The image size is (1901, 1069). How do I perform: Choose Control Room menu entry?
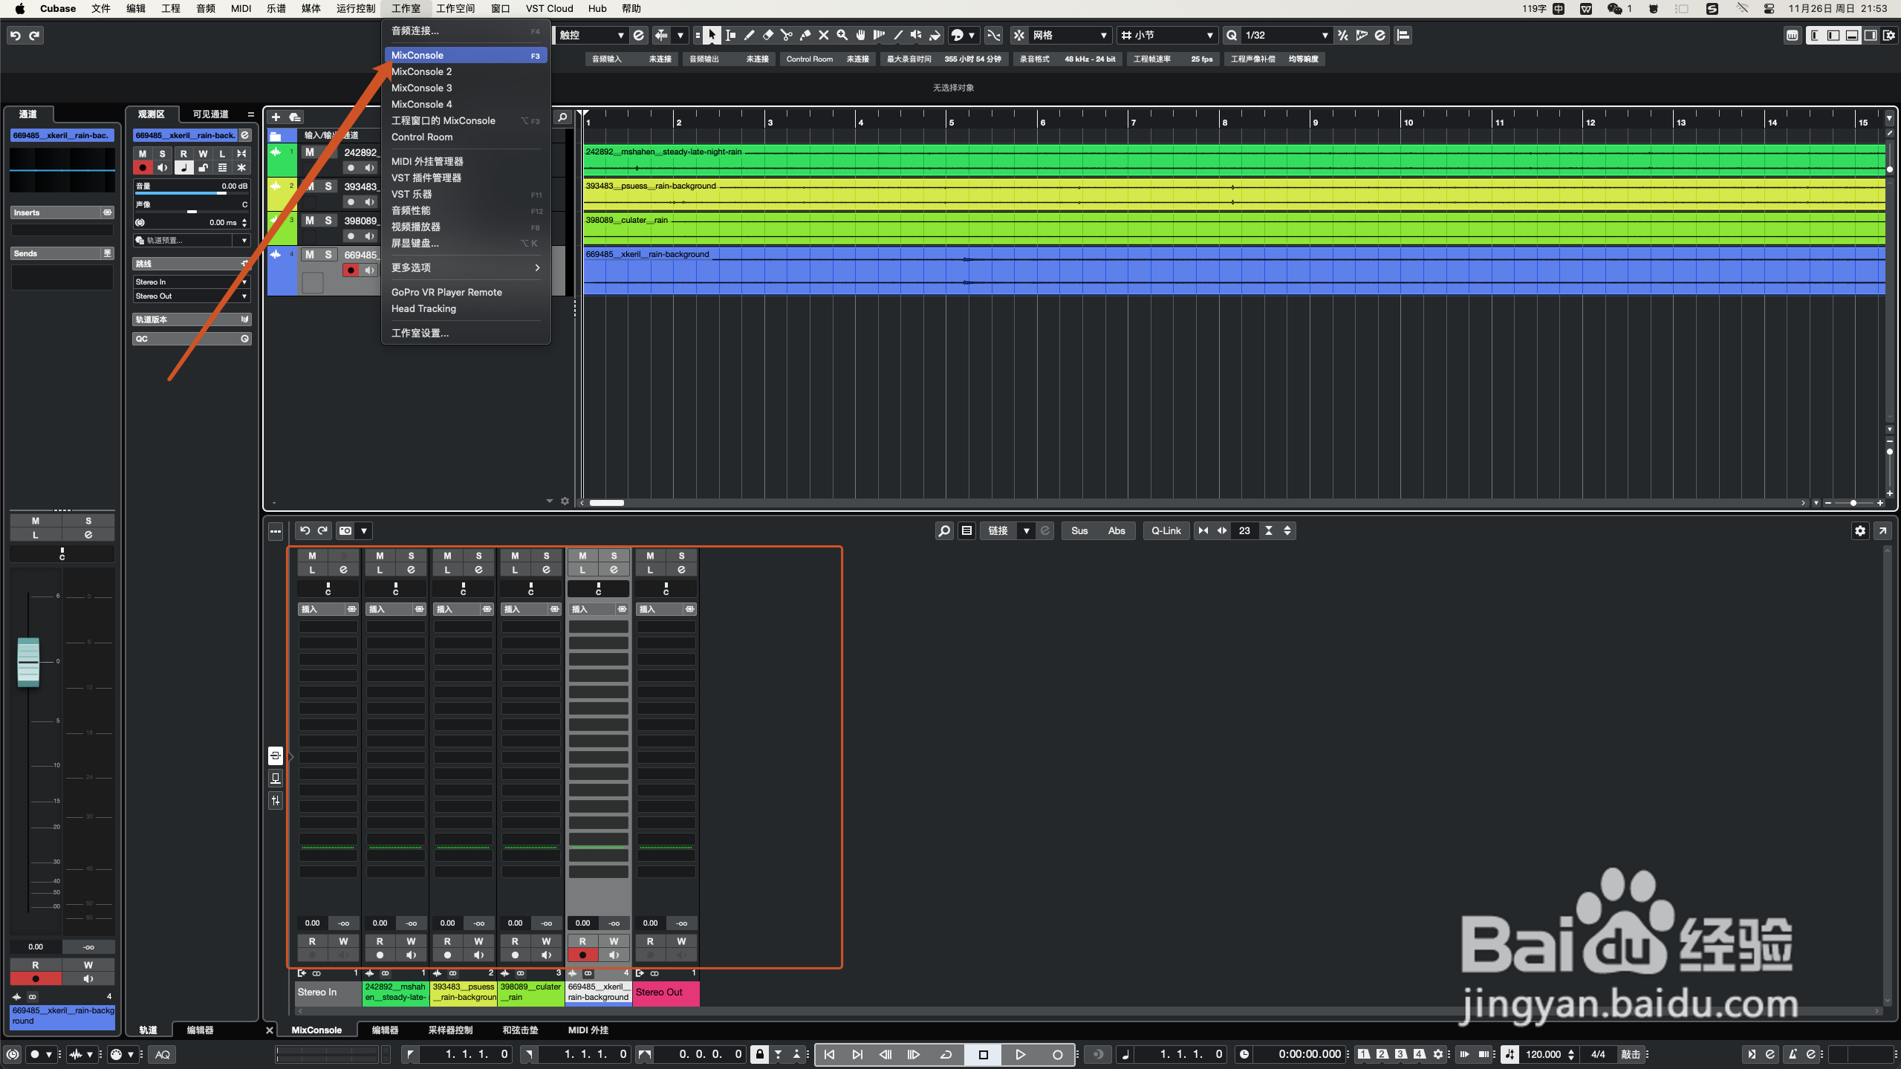tap(466, 137)
